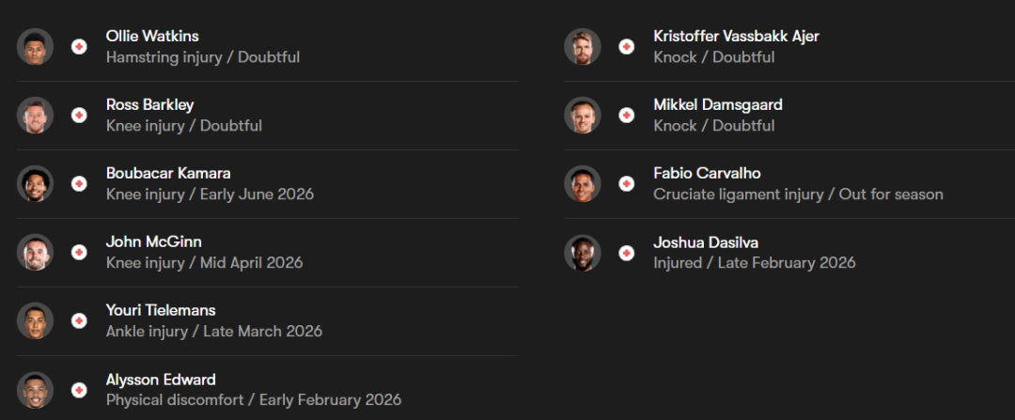Select the Kristoffer Vassbakk Ajer name
1015x420 pixels.
[x=736, y=37]
